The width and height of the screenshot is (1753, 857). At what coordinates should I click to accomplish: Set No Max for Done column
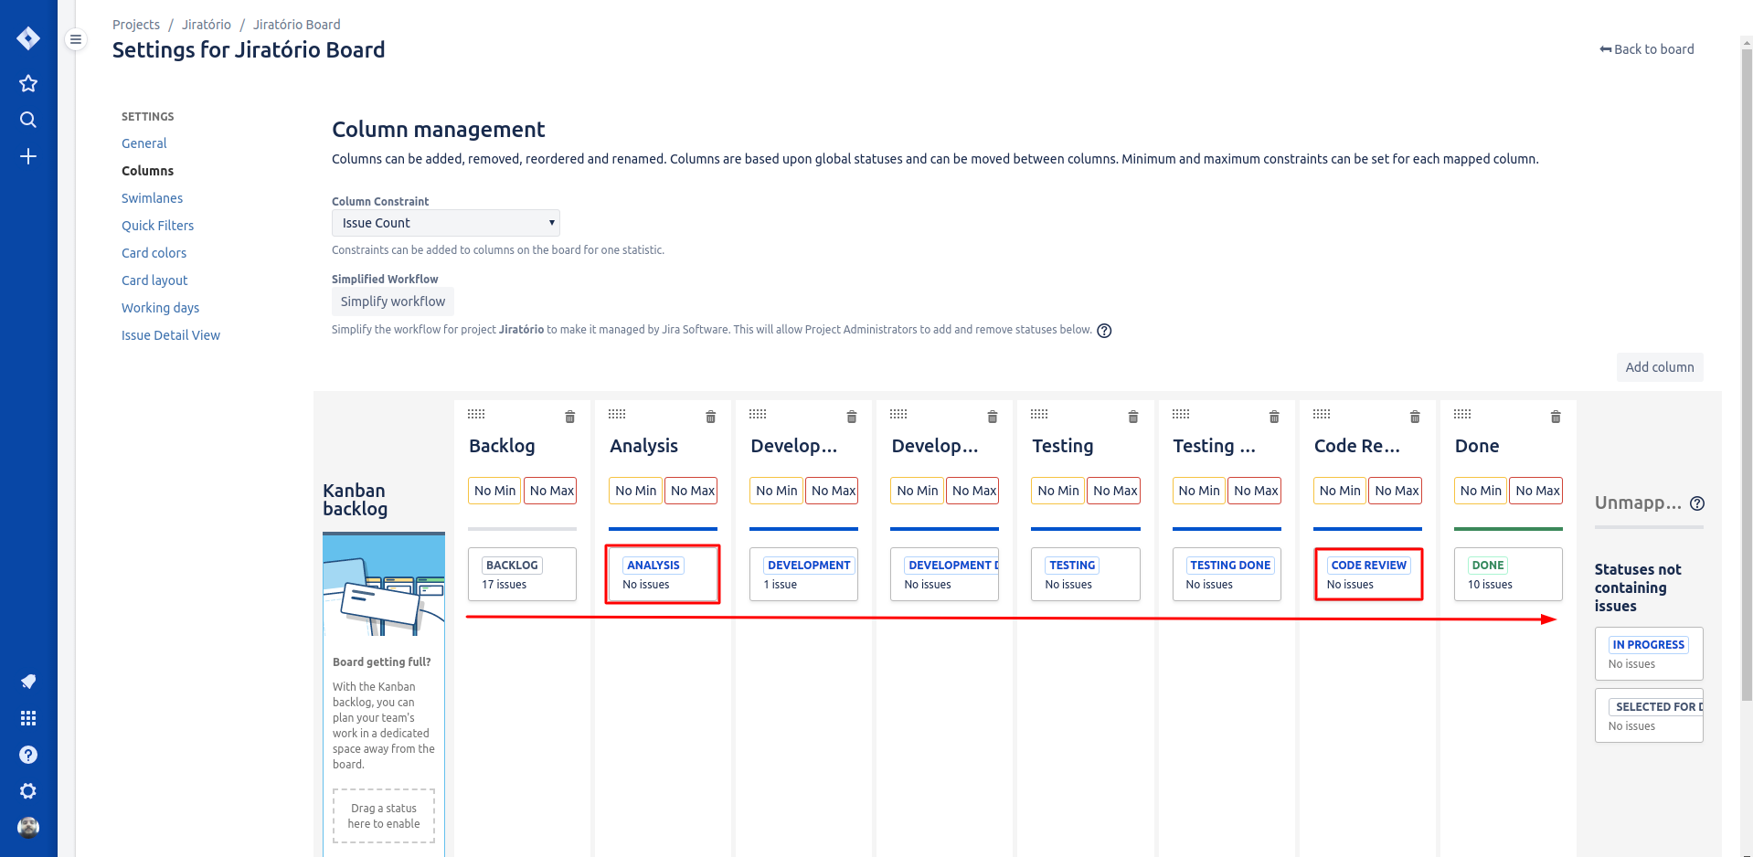[1536, 491]
